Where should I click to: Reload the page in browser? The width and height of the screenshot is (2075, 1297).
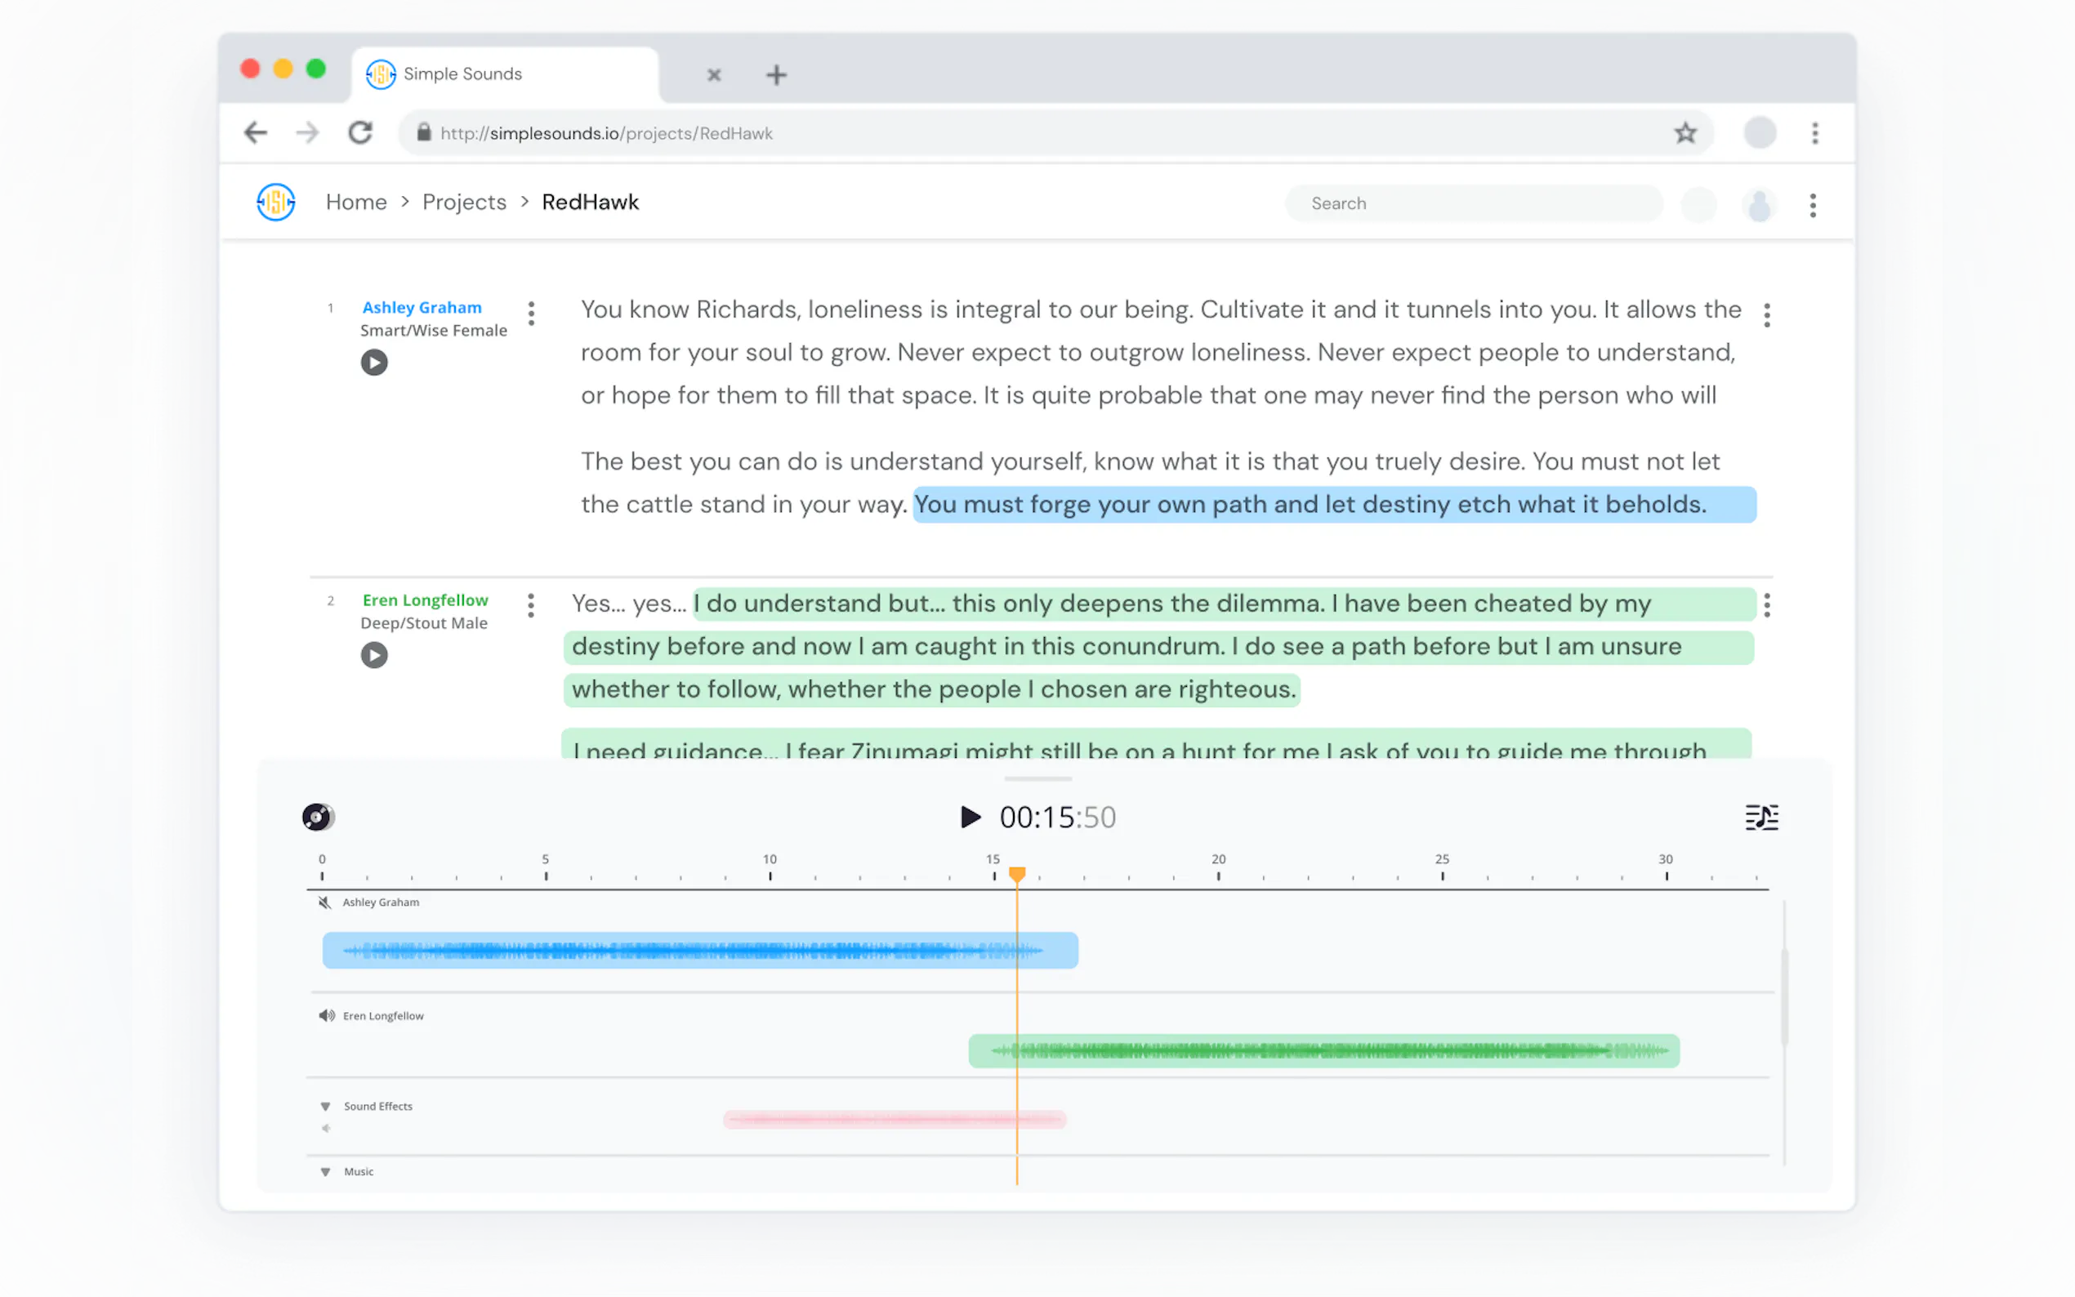click(x=360, y=133)
